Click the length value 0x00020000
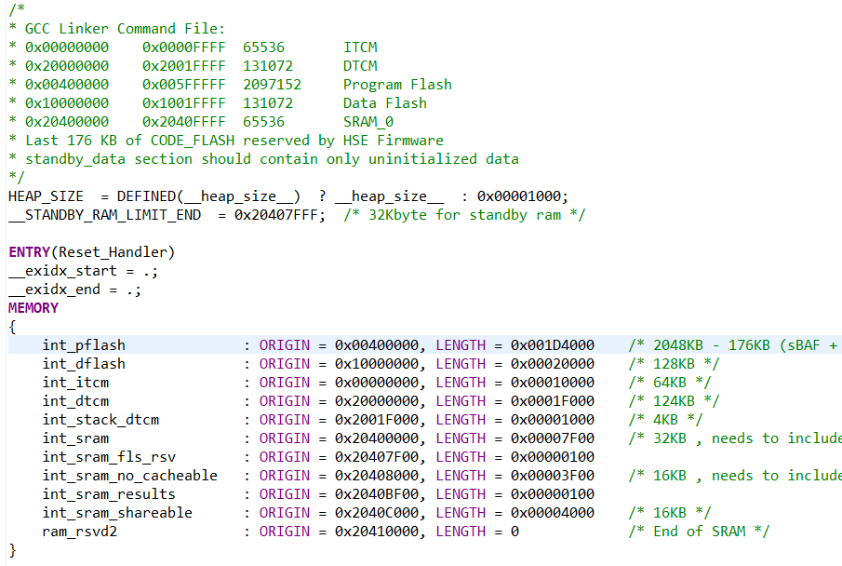Viewport: 842px width, 566px height. (553, 364)
